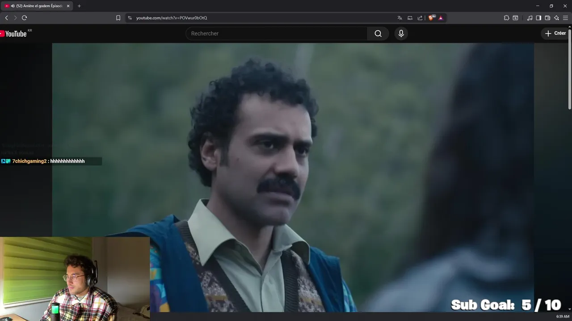Go back to the previous page
572x321 pixels.
[6, 18]
